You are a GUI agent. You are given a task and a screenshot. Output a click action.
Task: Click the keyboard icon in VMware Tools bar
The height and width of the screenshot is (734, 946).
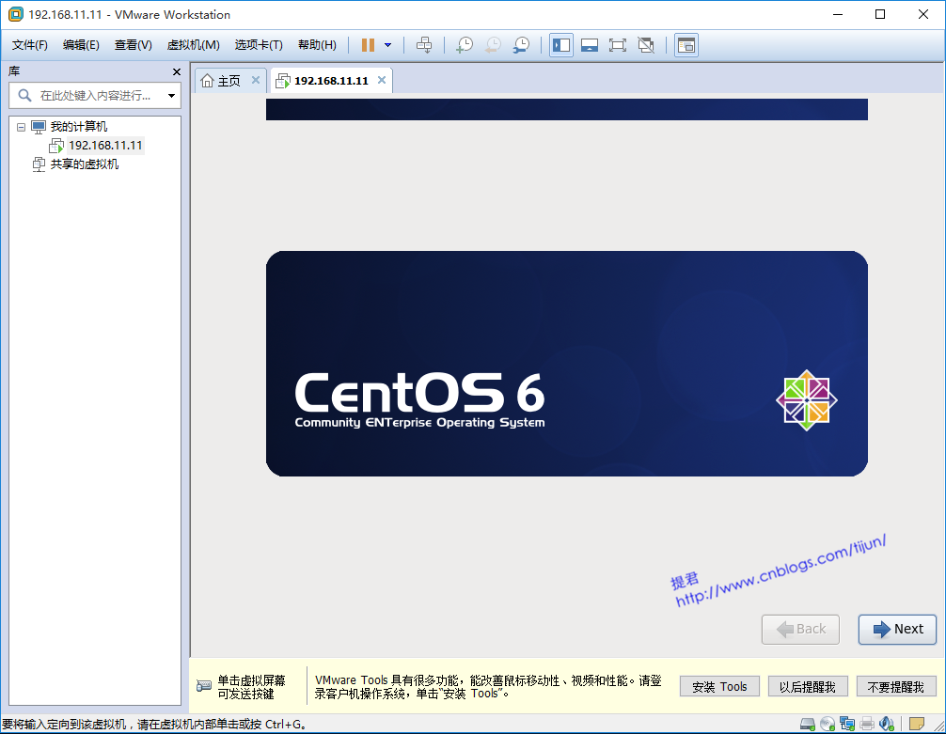pyautogui.click(x=204, y=686)
